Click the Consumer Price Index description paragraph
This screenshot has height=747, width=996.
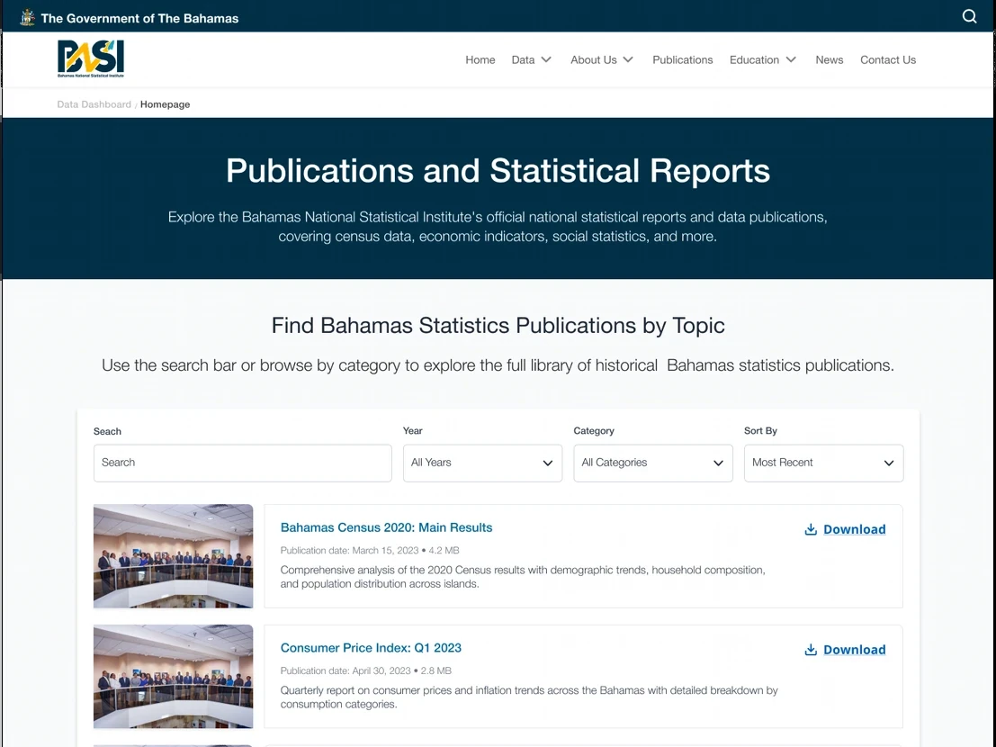tap(529, 697)
